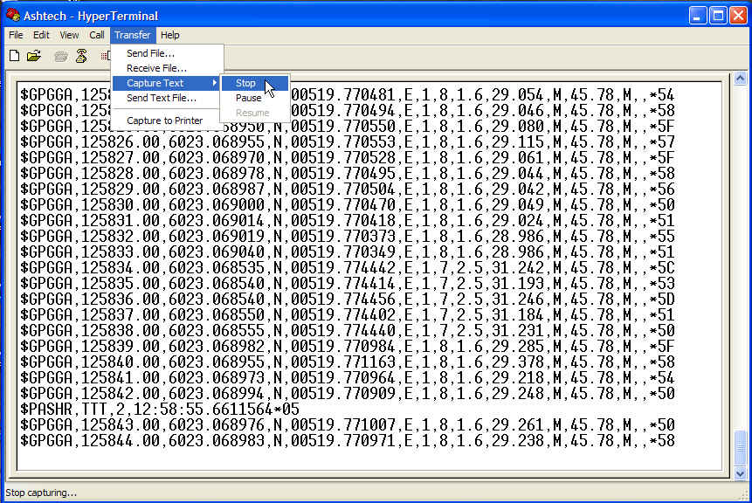
Task: Click the greyed Call telephone toolbar icon
Action: [x=61, y=56]
